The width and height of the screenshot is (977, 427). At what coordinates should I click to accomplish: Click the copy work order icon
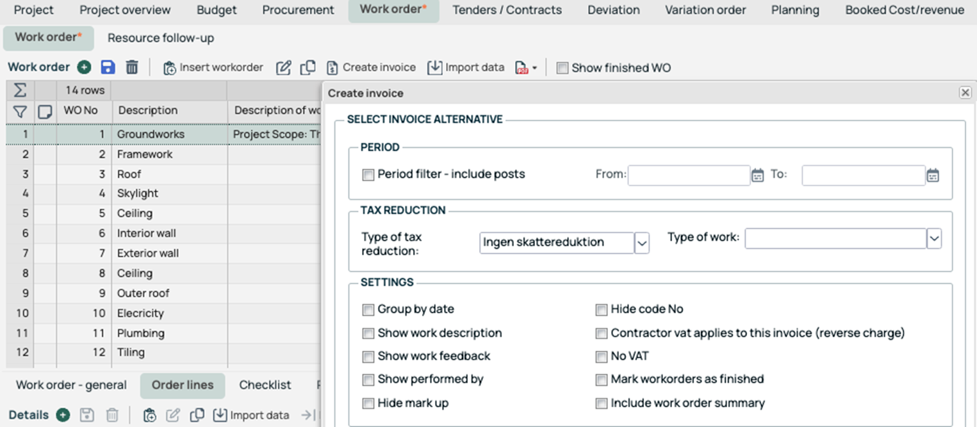pyautogui.click(x=308, y=67)
